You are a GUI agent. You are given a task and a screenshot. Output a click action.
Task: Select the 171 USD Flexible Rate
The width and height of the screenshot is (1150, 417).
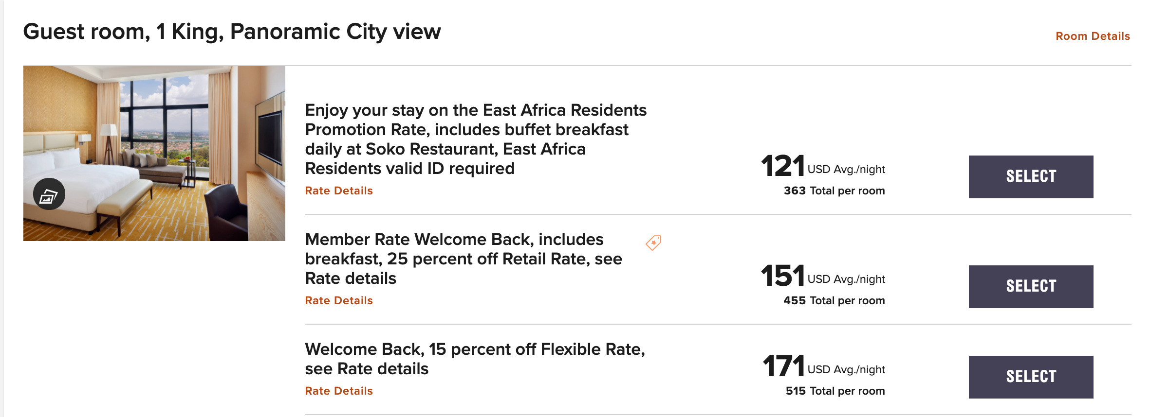click(x=1031, y=377)
